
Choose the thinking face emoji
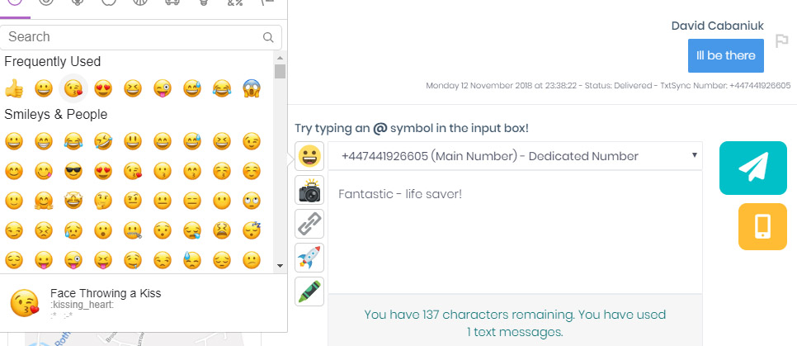(103, 201)
